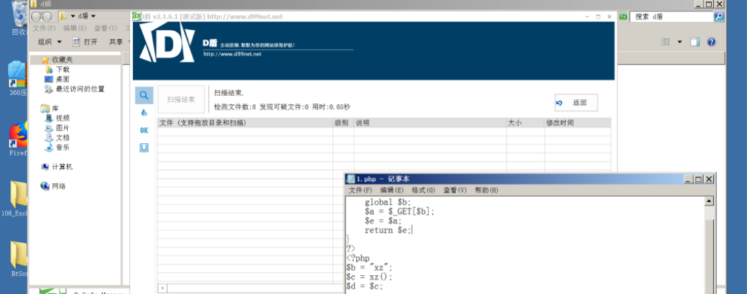The height and width of the screenshot is (294, 747).
Task: Expand the d盾 address bar dropdown arrow
Action: 93,16
